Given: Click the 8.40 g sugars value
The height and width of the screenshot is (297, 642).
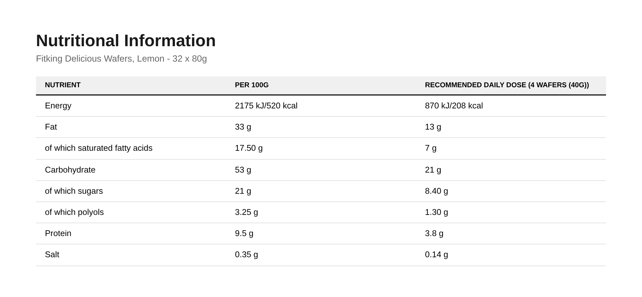Looking at the screenshot, I should [437, 191].
